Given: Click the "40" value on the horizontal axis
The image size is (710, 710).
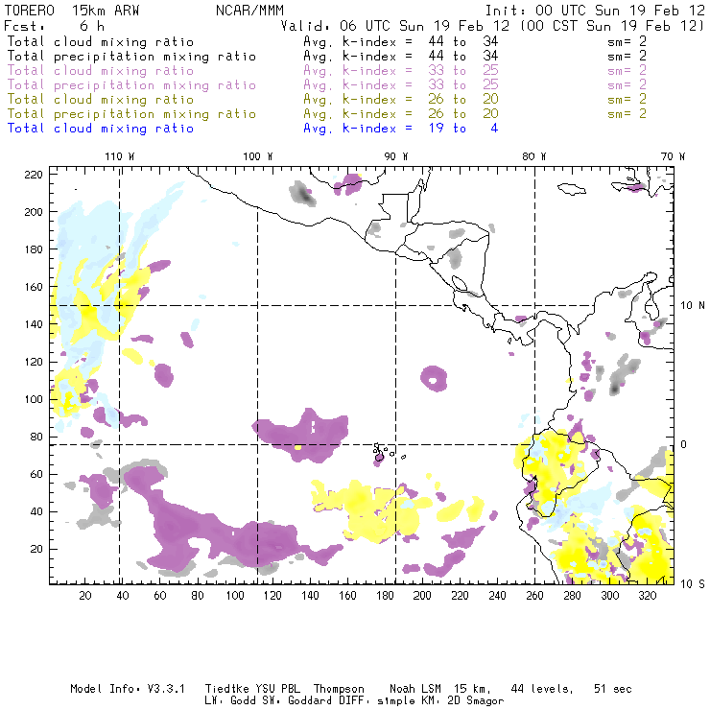Looking at the screenshot, I should 123,595.
